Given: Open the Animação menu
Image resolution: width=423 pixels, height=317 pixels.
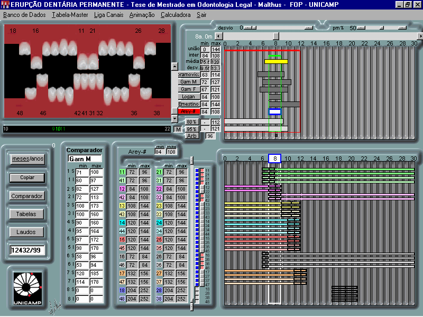Looking at the screenshot, I should coord(142,15).
